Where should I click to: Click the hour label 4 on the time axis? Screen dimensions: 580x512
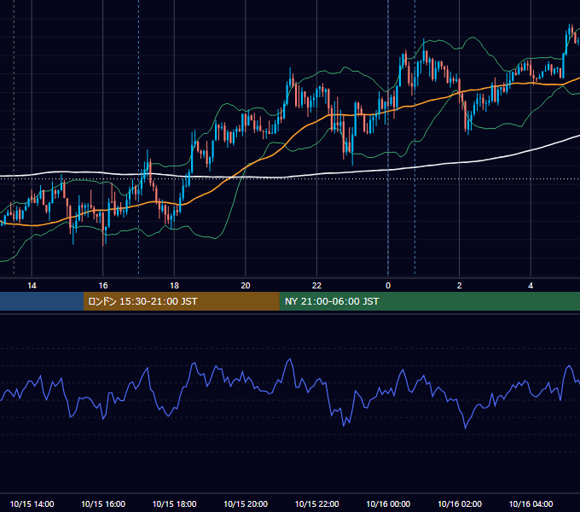tap(531, 286)
